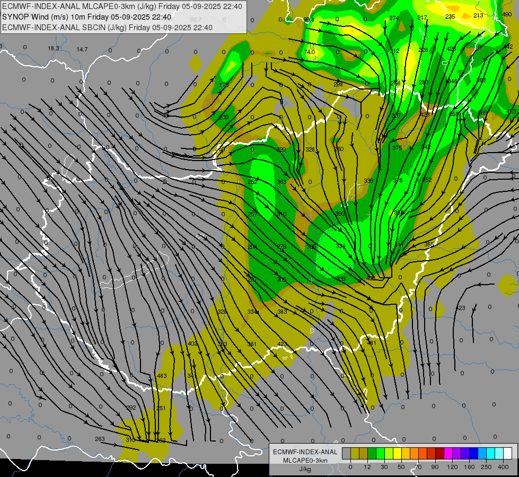Click the pure blue legend swatch
Viewport: 519px width, 477px height.
(473, 453)
